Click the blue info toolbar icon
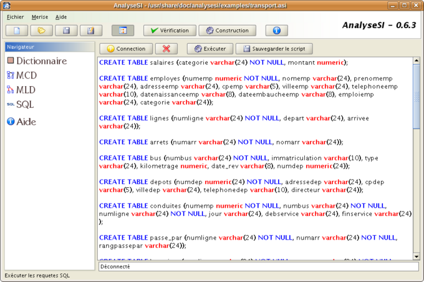This screenshot has height=282, width=424. (x=277, y=31)
